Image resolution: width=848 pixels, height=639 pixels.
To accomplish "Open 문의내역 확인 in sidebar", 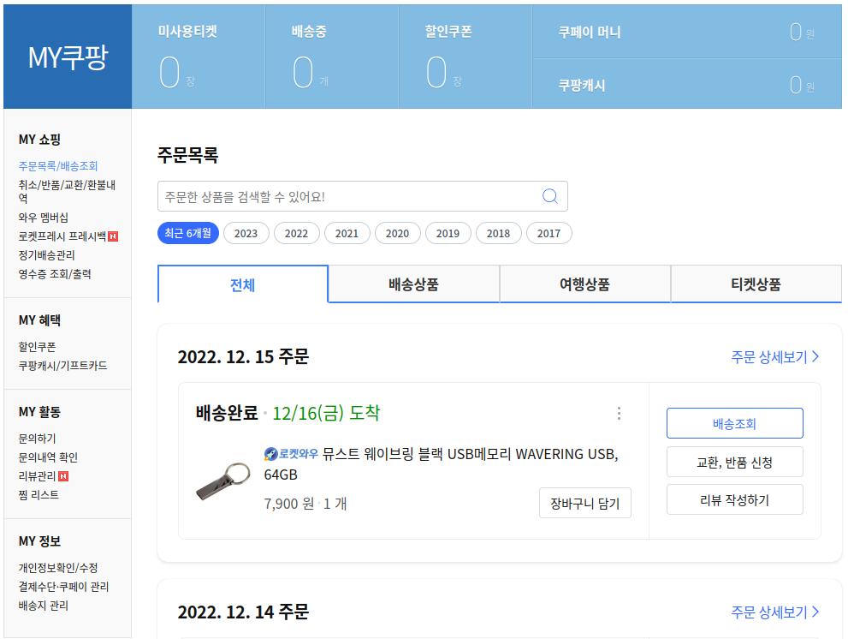I will [48, 457].
